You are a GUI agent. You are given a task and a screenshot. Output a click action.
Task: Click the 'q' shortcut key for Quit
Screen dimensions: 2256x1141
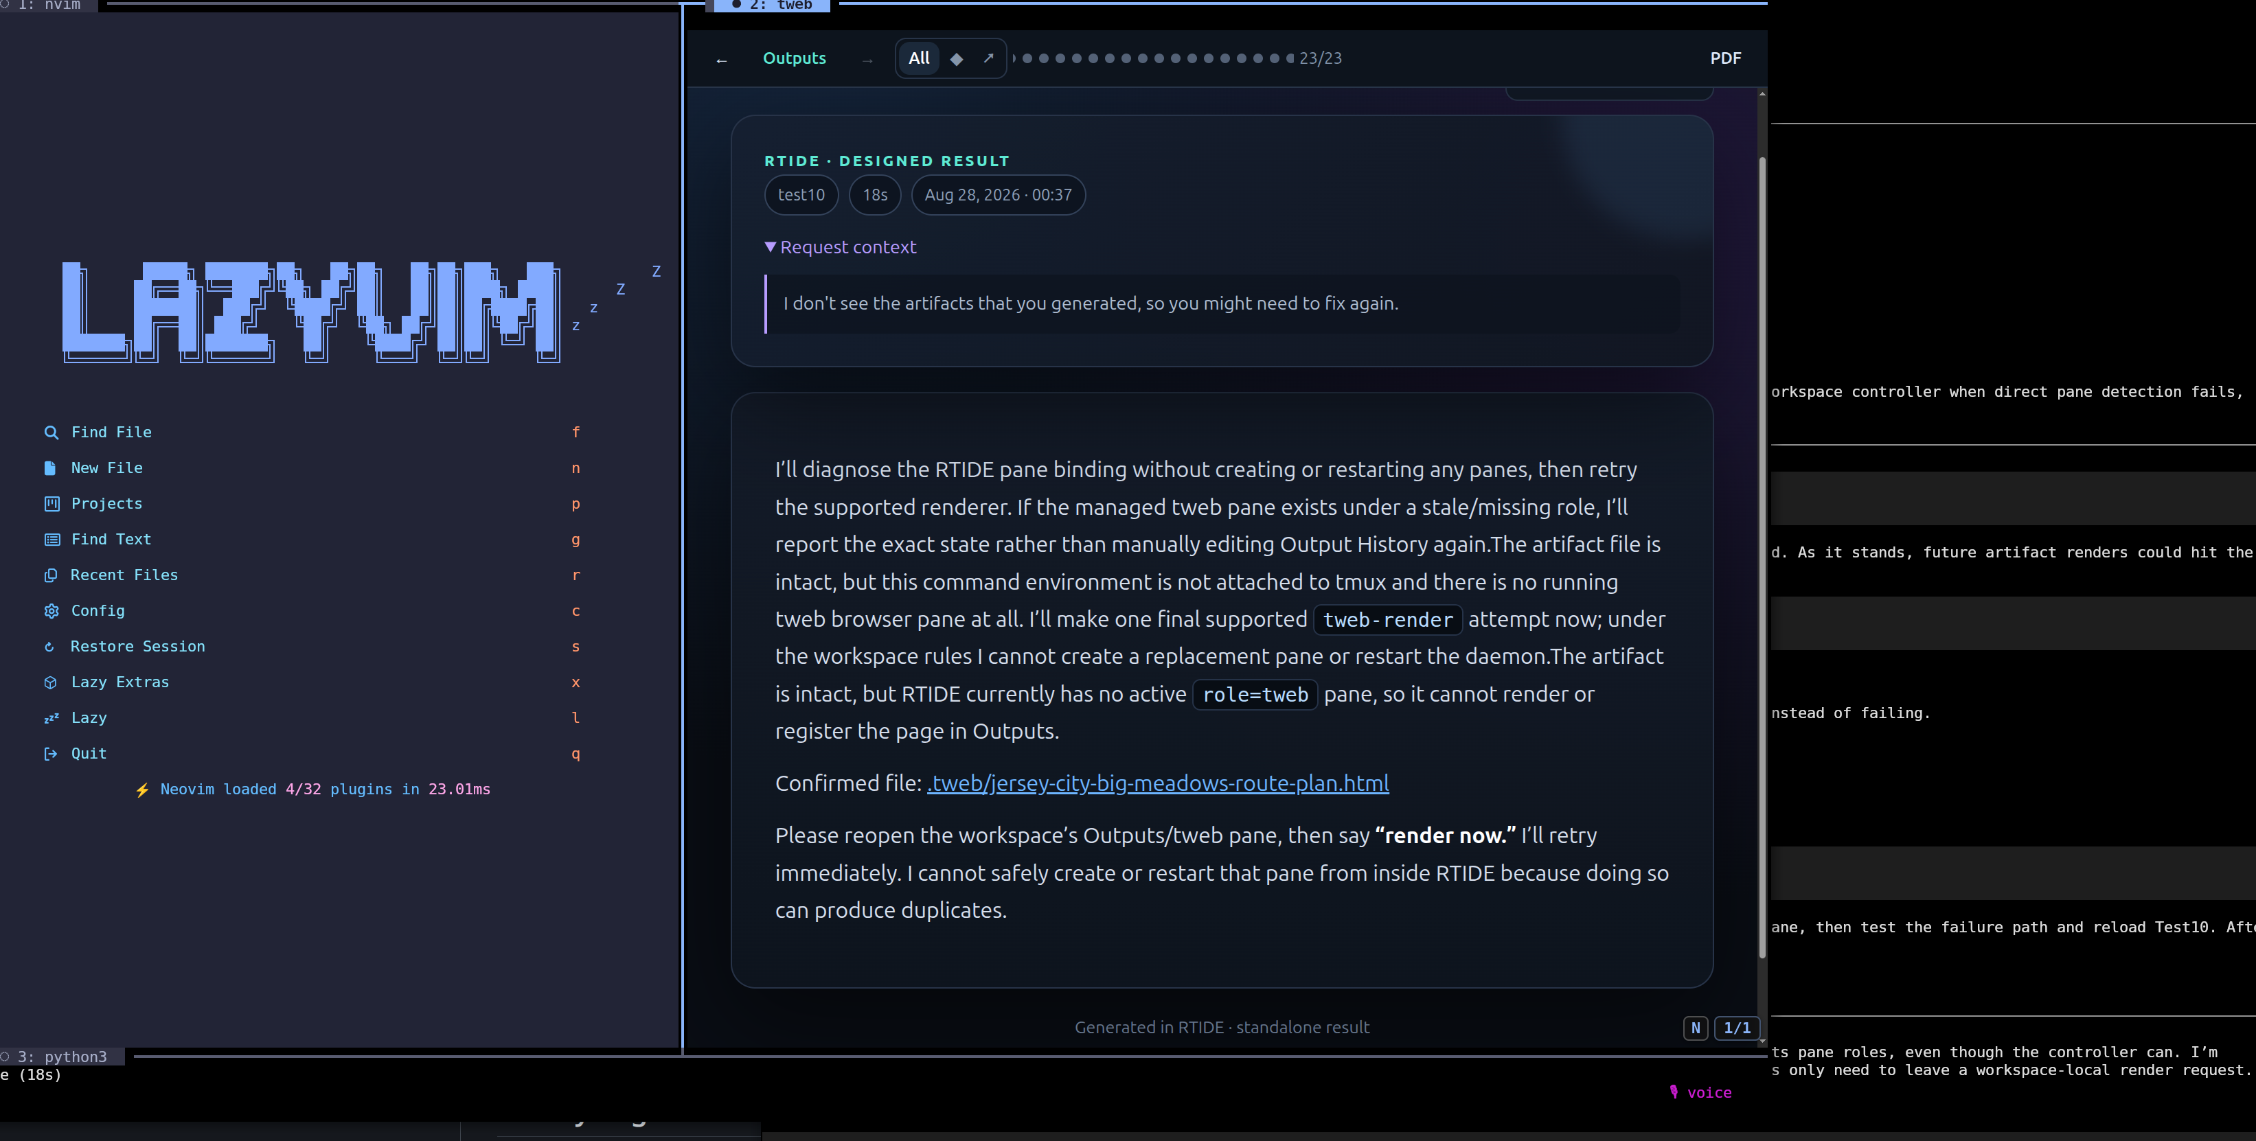tap(576, 754)
